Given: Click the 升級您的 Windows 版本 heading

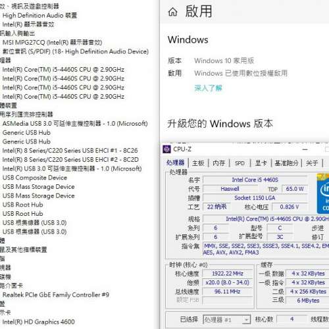Looking at the screenshot, I should (220, 124).
